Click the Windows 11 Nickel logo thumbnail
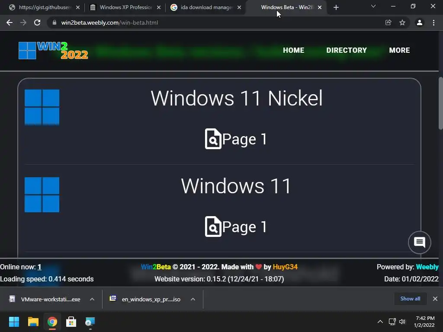 (x=42, y=107)
